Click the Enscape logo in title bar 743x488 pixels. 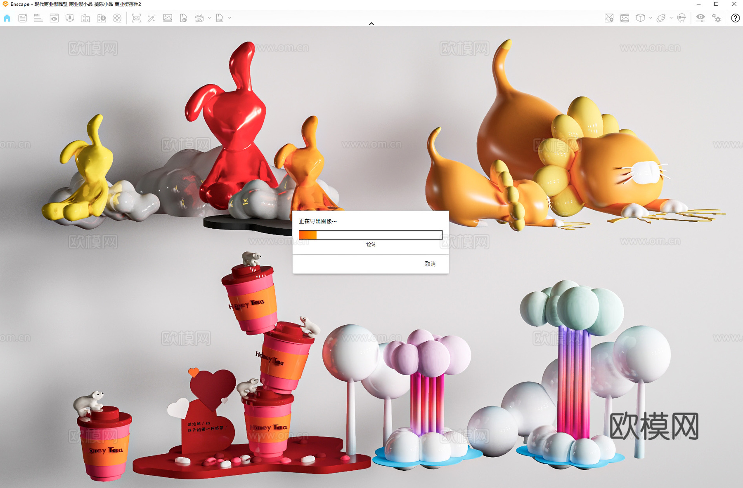pos(5,4)
